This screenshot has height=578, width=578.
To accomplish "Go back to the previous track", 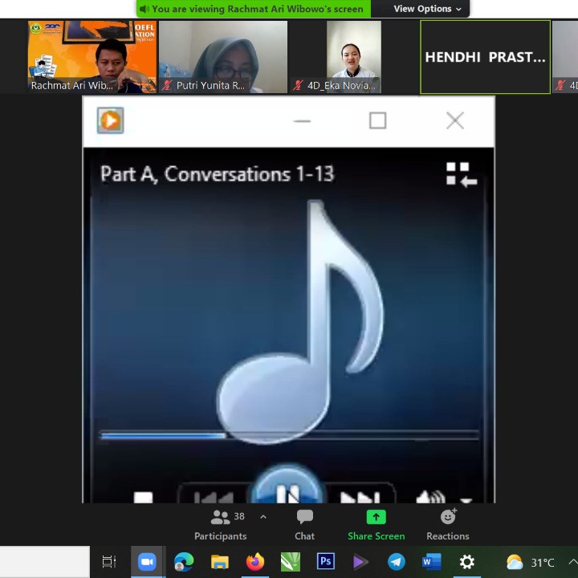I will tap(214, 497).
